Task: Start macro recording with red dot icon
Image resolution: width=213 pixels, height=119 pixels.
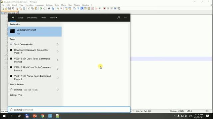Action: pyautogui.click(x=105, y=9)
